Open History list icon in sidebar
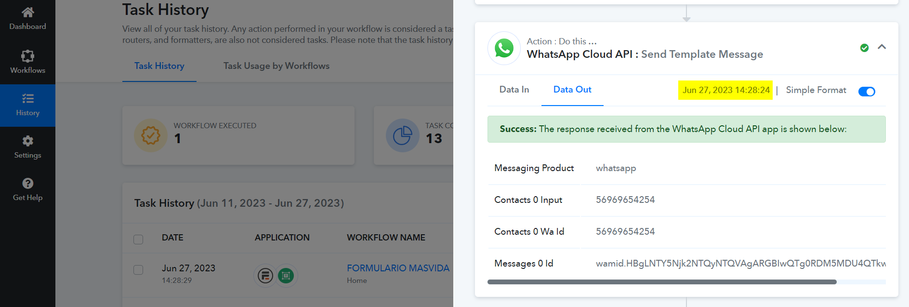 pyautogui.click(x=27, y=99)
